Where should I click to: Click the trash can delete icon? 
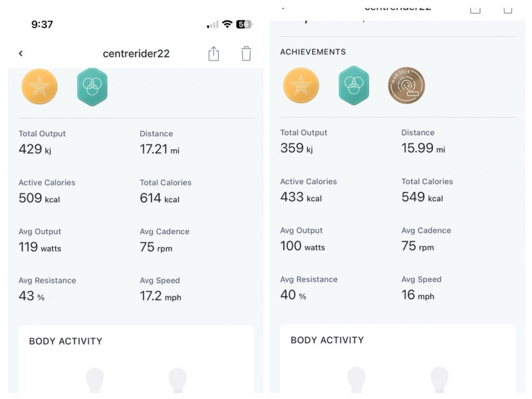pyautogui.click(x=246, y=54)
